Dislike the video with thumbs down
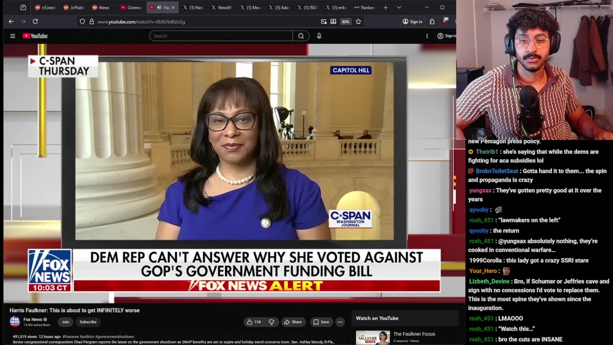Viewport: 613px width, 345px height. pyautogui.click(x=271, y=322)
